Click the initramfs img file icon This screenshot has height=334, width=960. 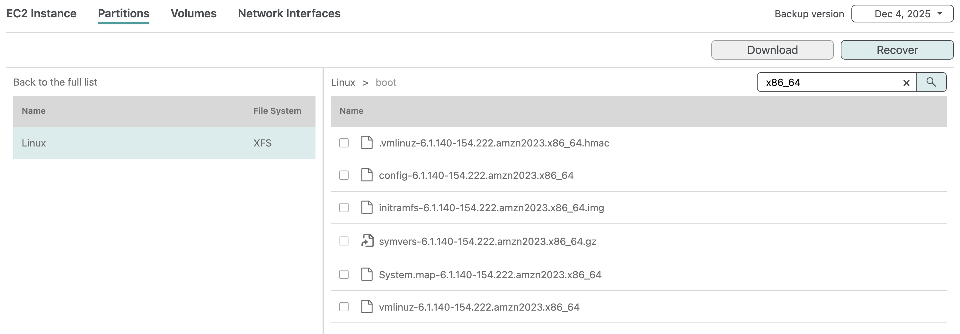click(x=367, y=207)
